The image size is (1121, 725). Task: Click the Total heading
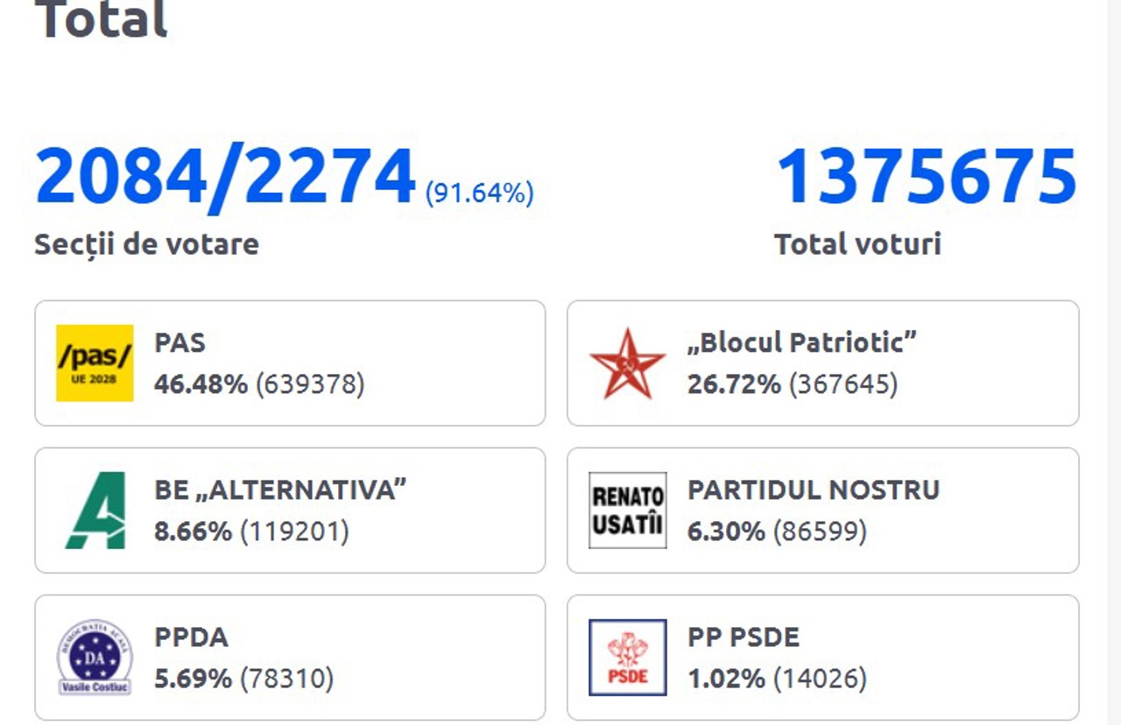coord(101,19)
